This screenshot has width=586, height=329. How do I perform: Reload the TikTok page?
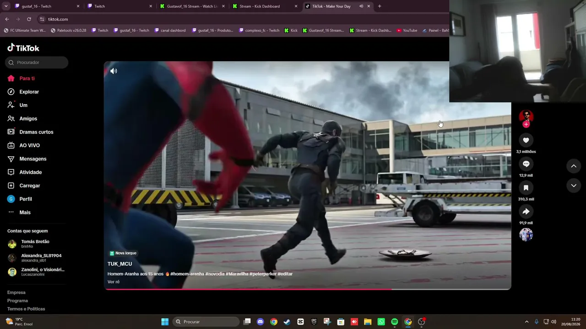click(29, 19)
